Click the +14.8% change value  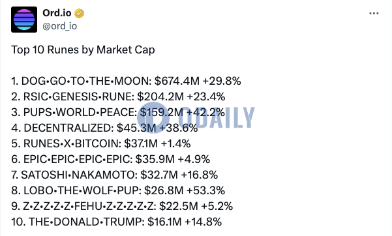(203, 222)
